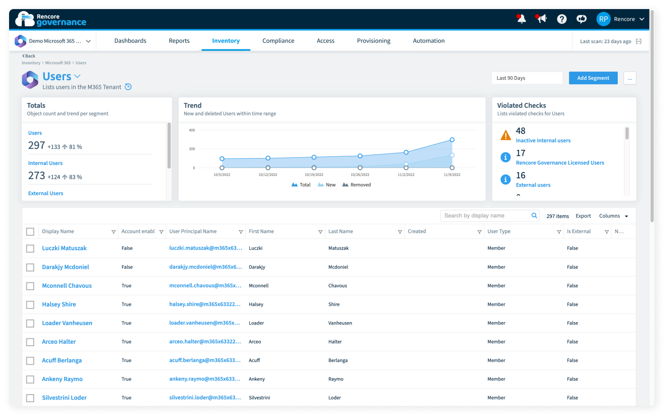Open the External Users segment

(46, 193)
